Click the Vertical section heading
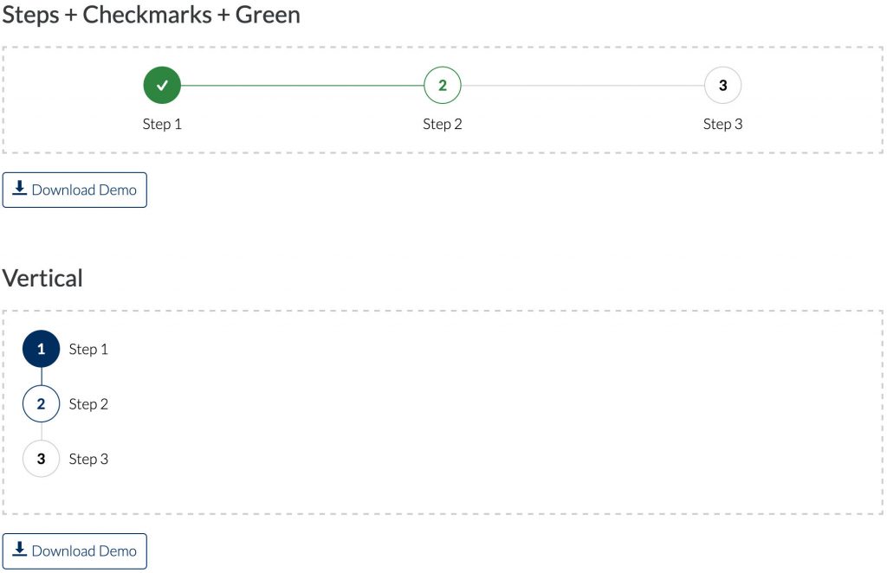The image size is (887, 573). point(43,279)
